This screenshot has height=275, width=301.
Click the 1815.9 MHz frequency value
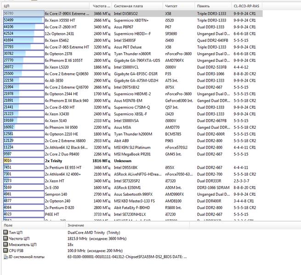point(97,239)
